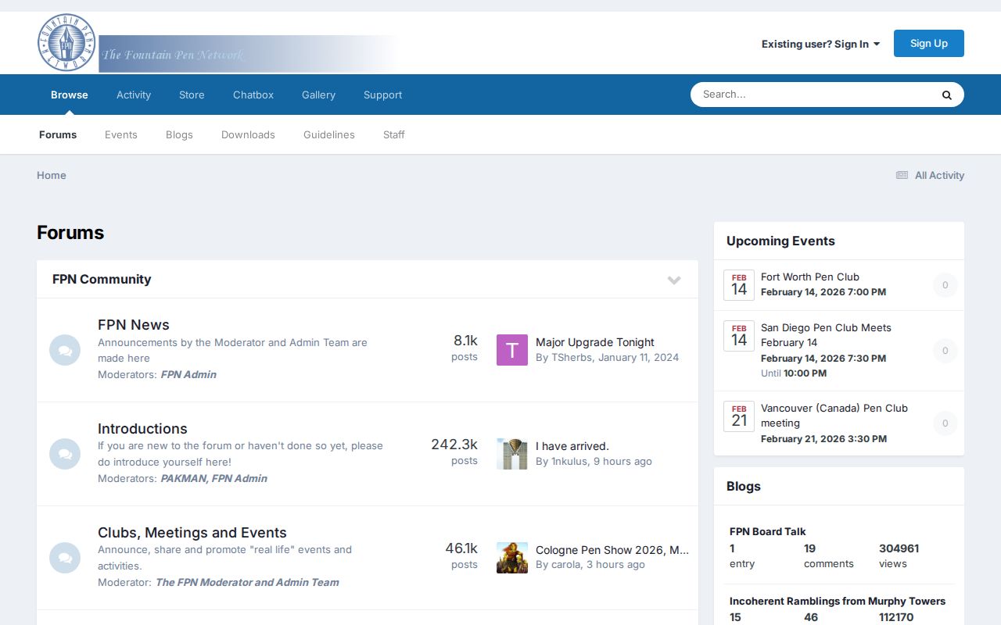The height and width of the screenshot is (625, 1001).
Task: Open the Major Upgrade Tonight topic
Action: 594,342
